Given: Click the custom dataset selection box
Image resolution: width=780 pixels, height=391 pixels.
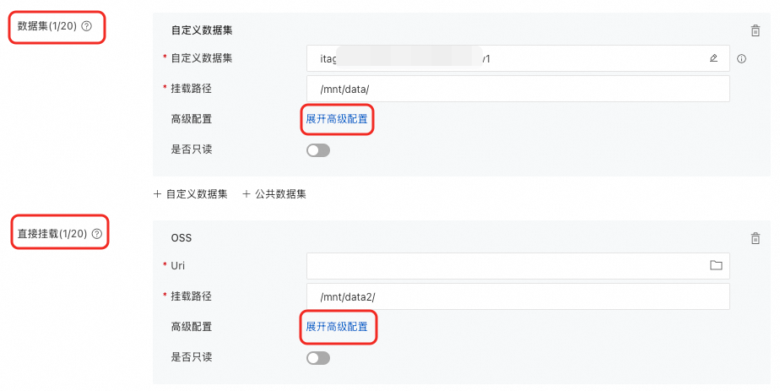Looking at the screenshot, I should pyautogui.click(x=506, y=58).
